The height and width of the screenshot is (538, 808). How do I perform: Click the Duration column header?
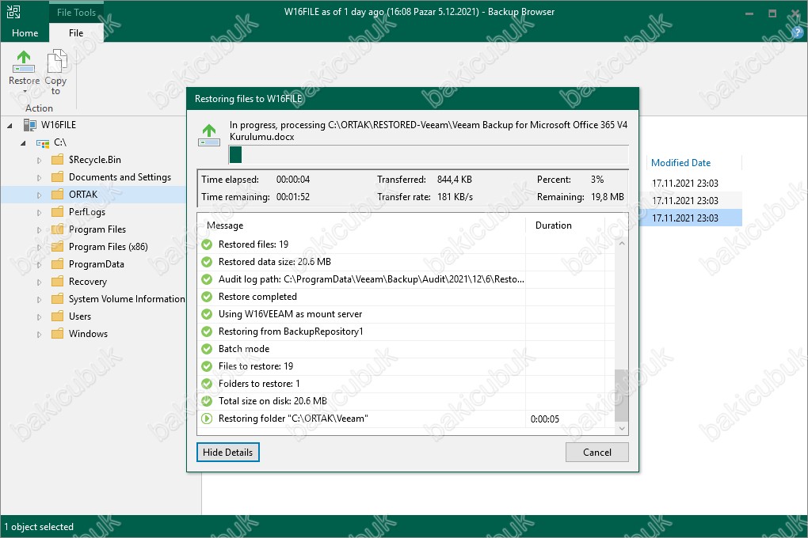[x=554, y=225]
